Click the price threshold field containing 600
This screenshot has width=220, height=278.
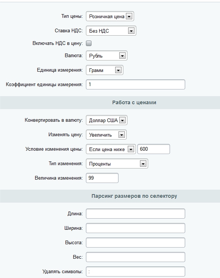154,149
